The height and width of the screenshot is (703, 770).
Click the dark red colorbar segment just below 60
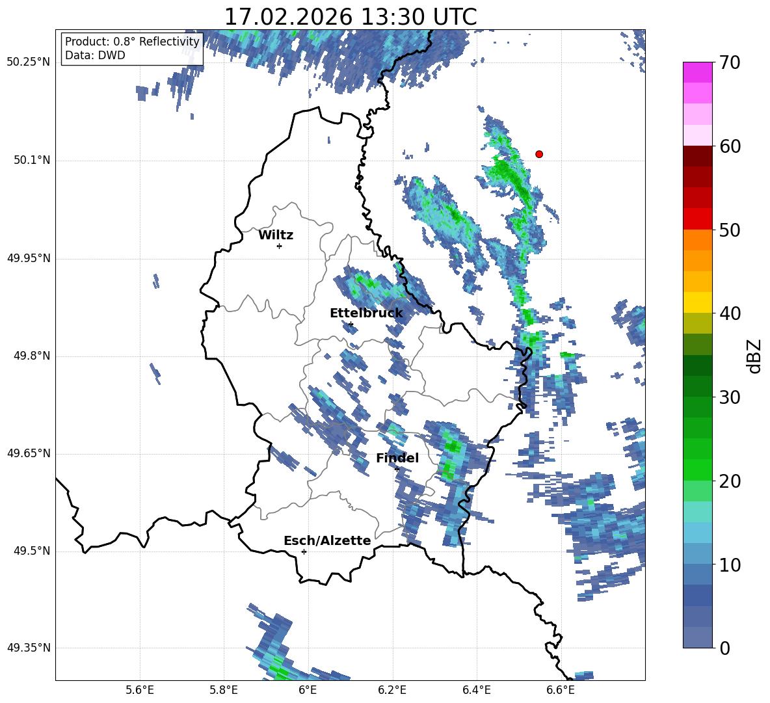(x=697, y=156)
